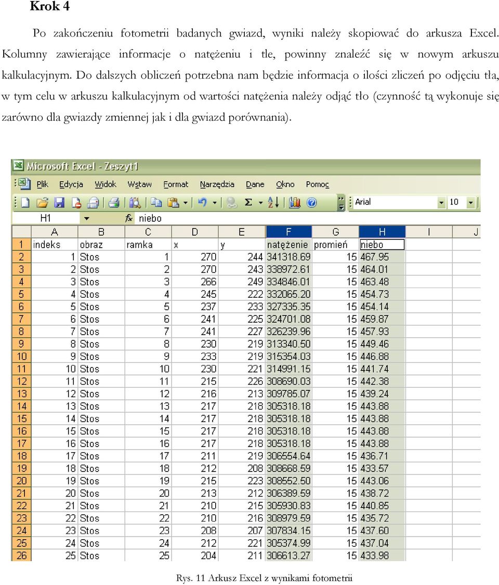Click the Save floppy disk icon

(59, 202)
